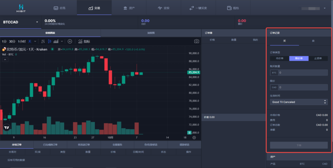Take a chart snapshot with the camera icon
Image resolution: width=333 pixels, height=168 pixels.
[196, 41]
